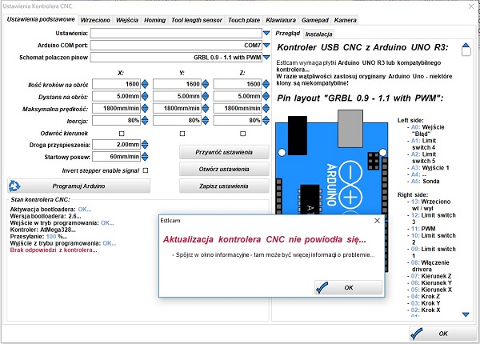
Task: Adjust the Z Maksymalna prędkość stepper
Action: (x=266, y=108)
